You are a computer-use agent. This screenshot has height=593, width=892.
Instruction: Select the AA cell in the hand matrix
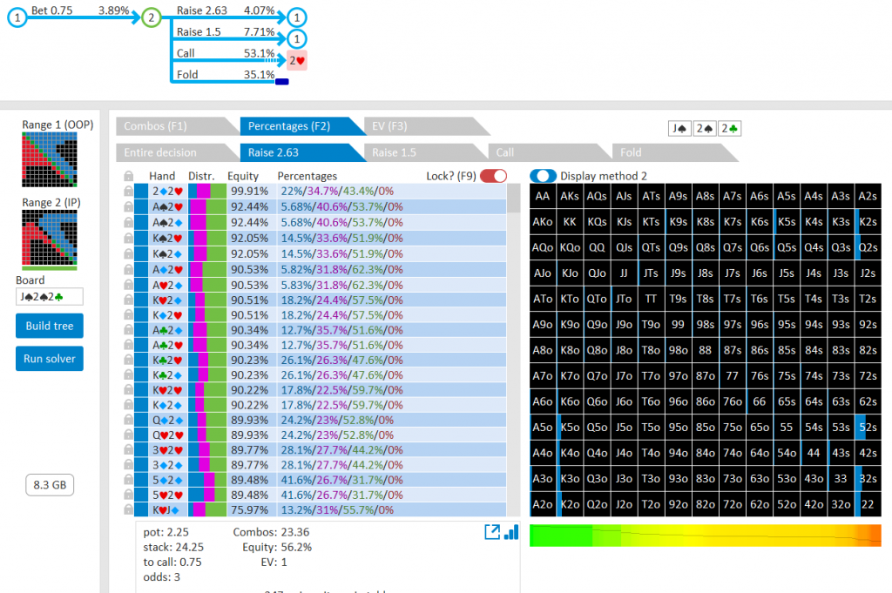coord(543,197)
